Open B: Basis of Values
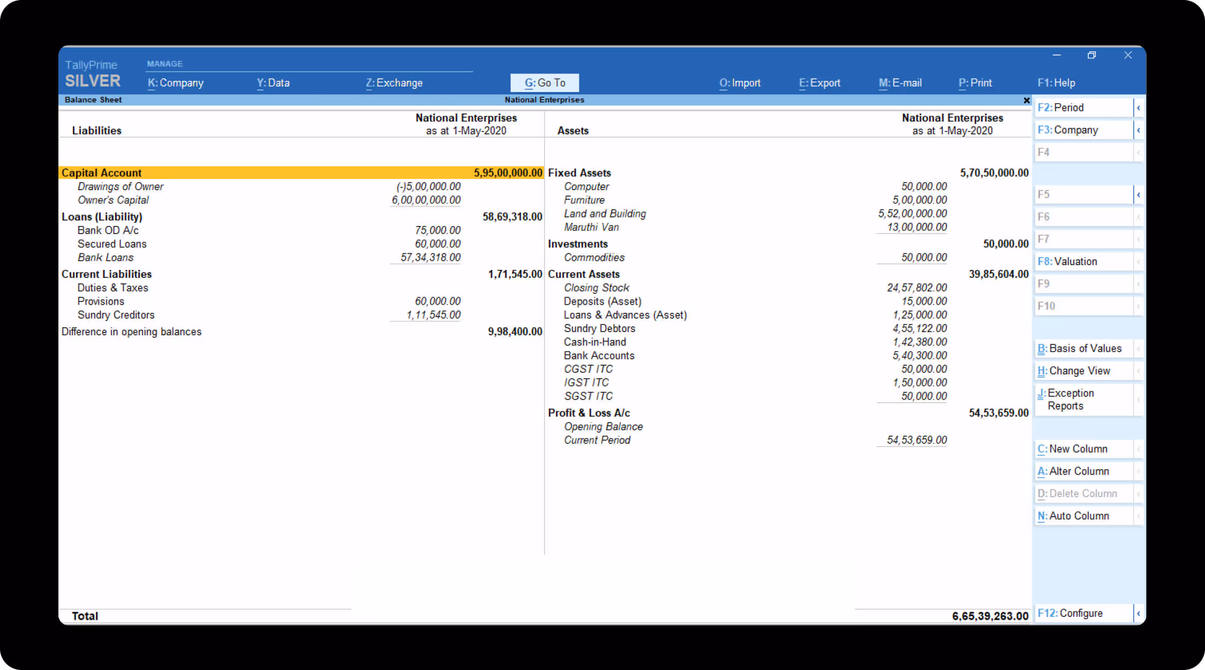Viewport: 1205px width, 670px height. [1086, 348]
